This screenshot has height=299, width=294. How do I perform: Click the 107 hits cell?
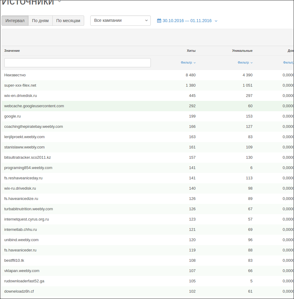[192, 271]
